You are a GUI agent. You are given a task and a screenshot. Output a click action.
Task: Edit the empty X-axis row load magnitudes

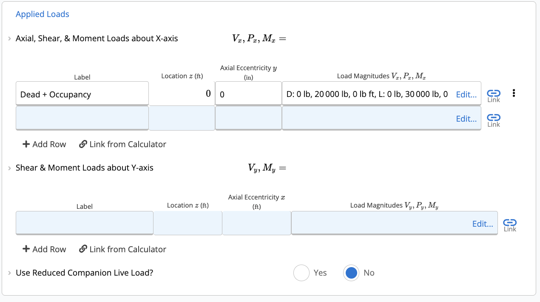tap(466, 119)
